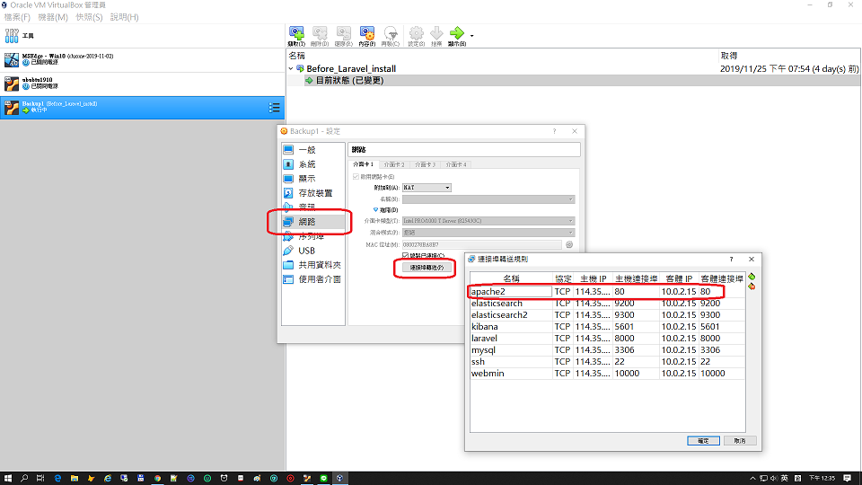Click the Tools (工具) icon in left panel
The image size is (862, 485).
pos(12,36)
